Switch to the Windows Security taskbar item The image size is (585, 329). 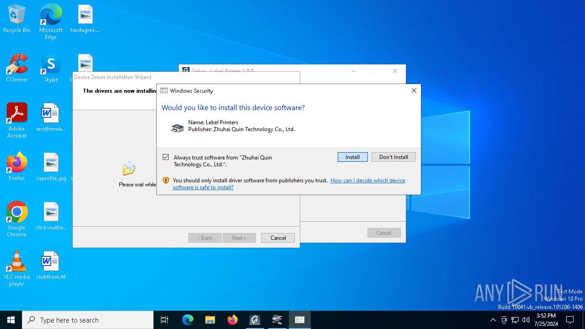point(300,320)
